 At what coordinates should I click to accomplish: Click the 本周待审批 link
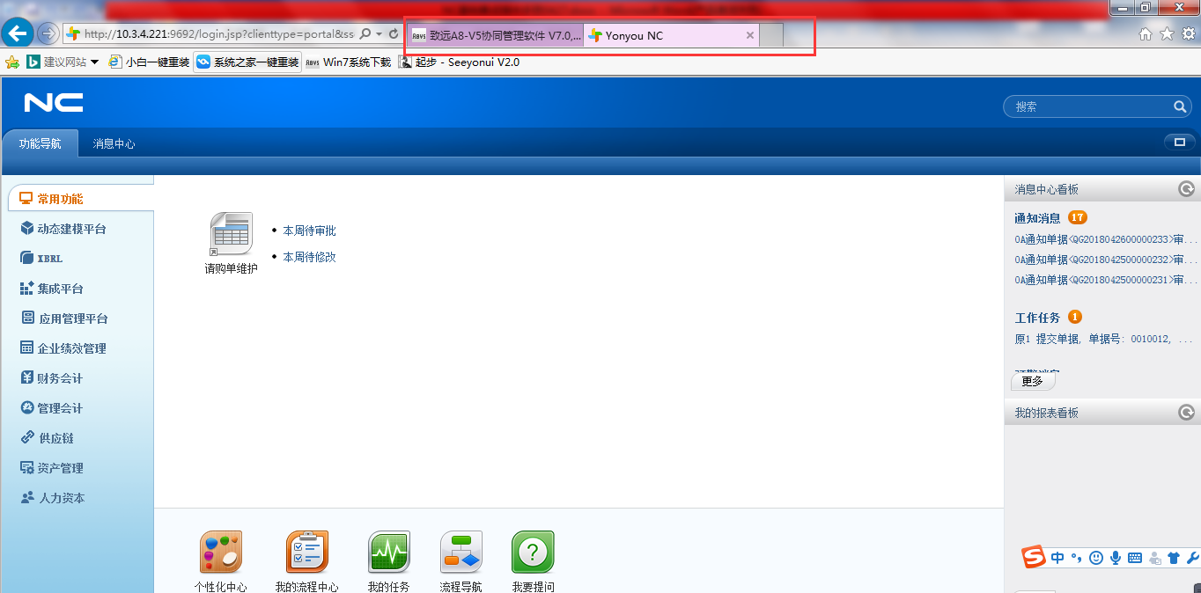[x=309, y=231]
